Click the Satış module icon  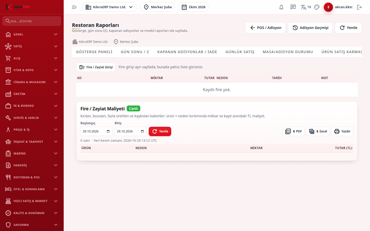[x=8, y=46]
